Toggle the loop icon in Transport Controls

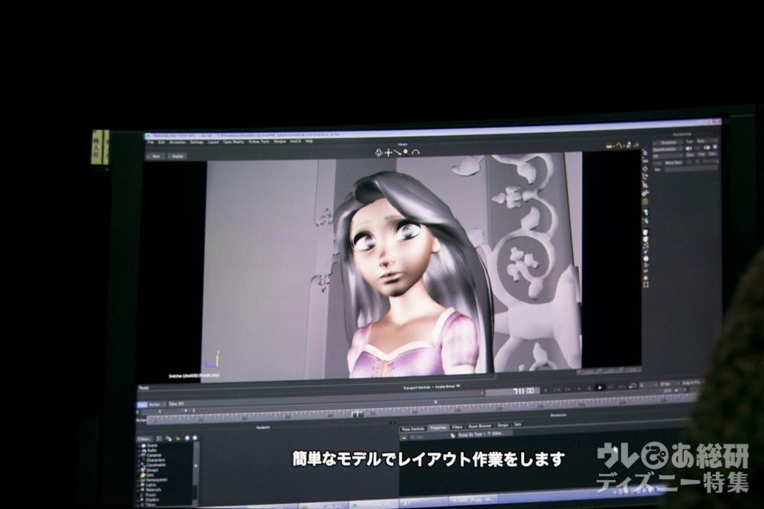point(633,386)
